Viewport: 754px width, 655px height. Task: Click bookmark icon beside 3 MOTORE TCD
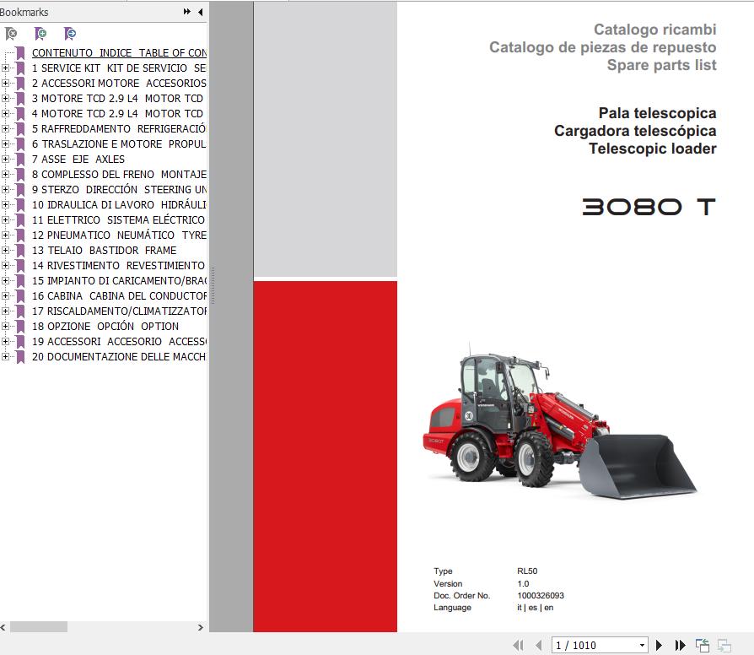click(20, 99)
